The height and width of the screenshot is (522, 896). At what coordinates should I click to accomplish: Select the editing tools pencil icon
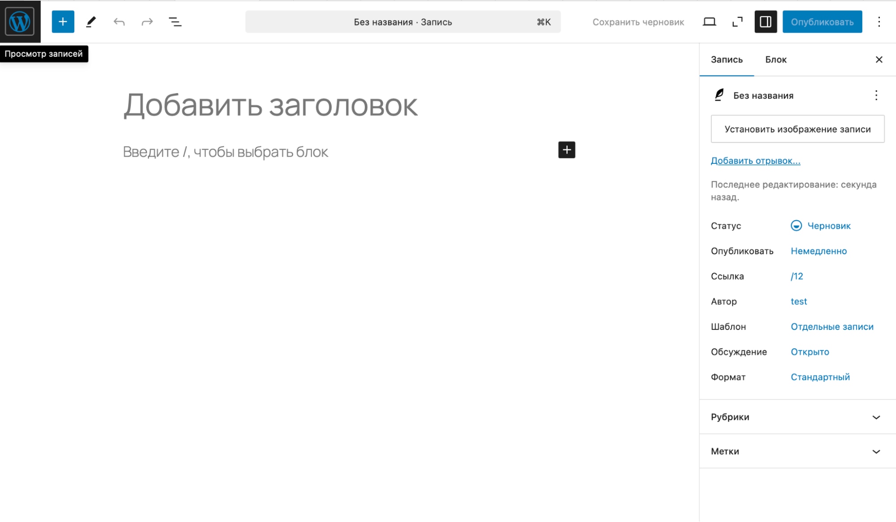pos(91,21)
